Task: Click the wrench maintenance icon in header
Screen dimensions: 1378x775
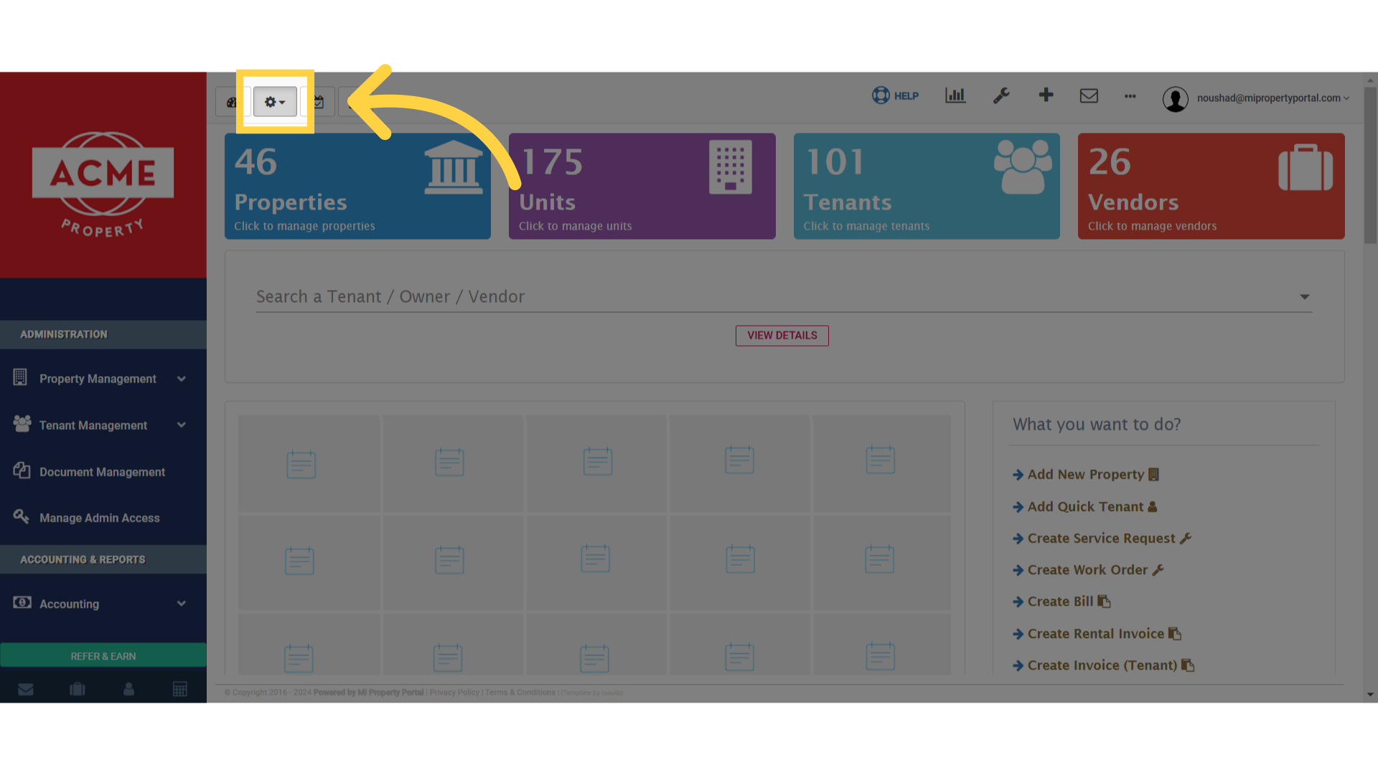Action: point(1001,95)
